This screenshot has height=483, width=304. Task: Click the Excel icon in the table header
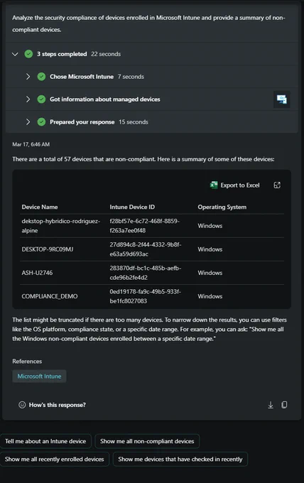coord(214,185)
